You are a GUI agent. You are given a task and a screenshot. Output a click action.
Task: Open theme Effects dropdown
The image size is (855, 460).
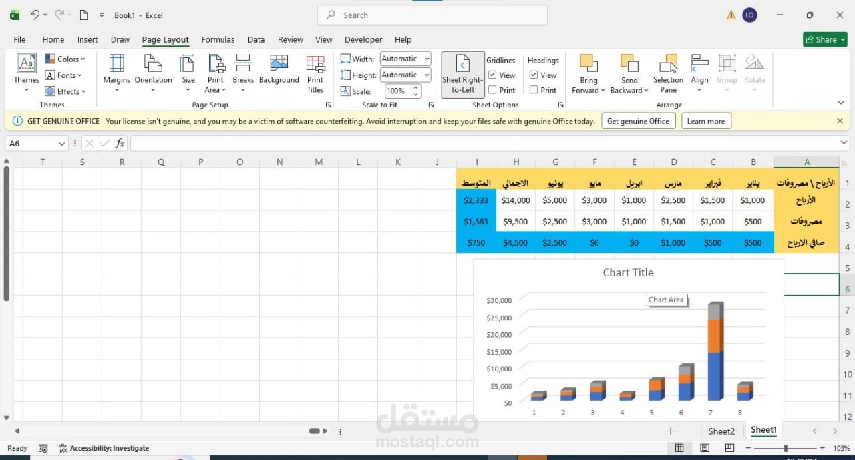click(65, 91)
